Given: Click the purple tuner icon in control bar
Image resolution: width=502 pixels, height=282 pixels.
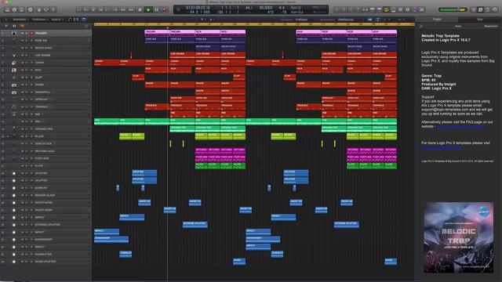Looking at the screenshot, I should [x=415, y=10].
